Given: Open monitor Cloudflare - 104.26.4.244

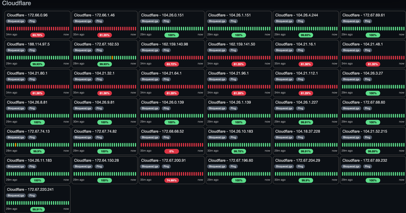Looking at the screenshot, I should pos(306,25).
